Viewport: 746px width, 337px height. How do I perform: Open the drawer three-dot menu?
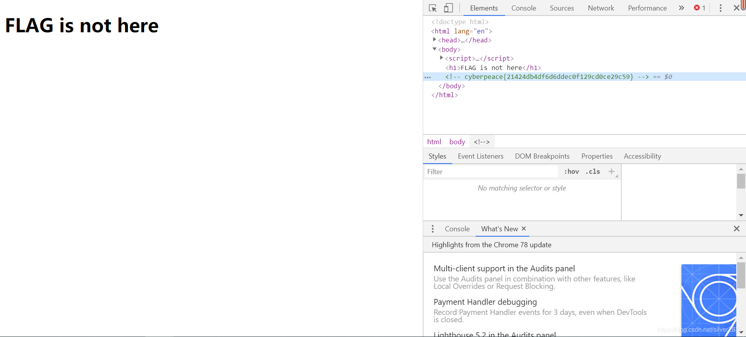[x=432, y=229]
